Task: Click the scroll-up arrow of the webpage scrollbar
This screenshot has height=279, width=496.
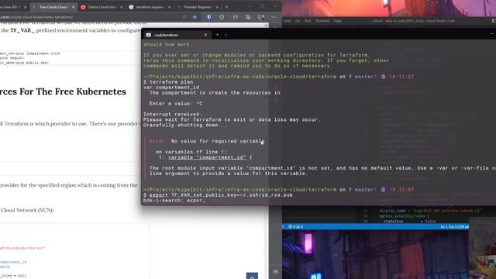Action: point(267,25)
